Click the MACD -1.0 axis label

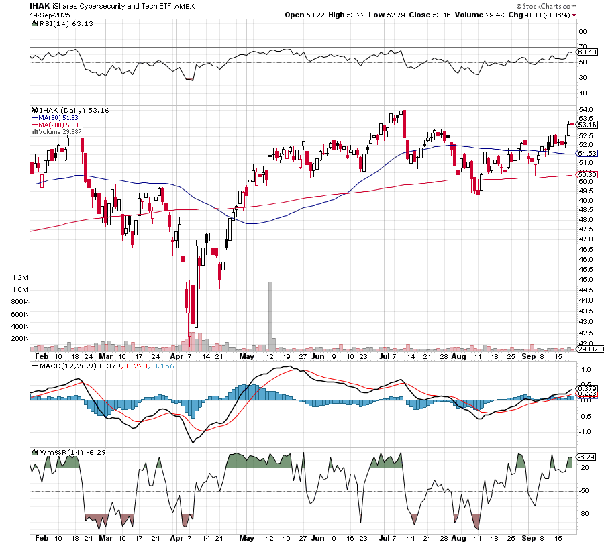[585, 432]
